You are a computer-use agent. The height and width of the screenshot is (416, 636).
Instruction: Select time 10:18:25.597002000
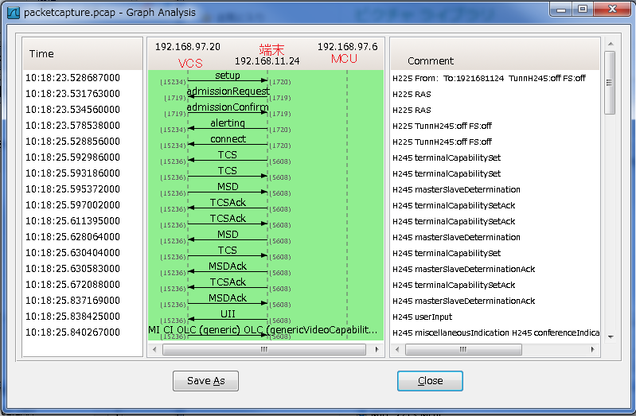(x=72, y=204)
